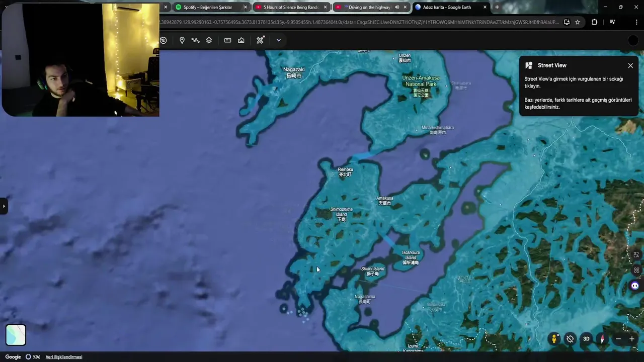Click the Amakusa city label
The height and width of the screenshot is (362, 644).
(385, 200)
